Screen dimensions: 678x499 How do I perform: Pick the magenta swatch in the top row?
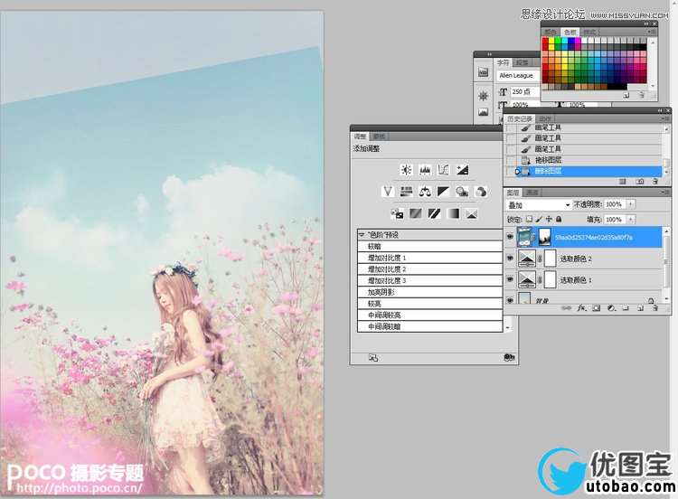tap(578, 41)
